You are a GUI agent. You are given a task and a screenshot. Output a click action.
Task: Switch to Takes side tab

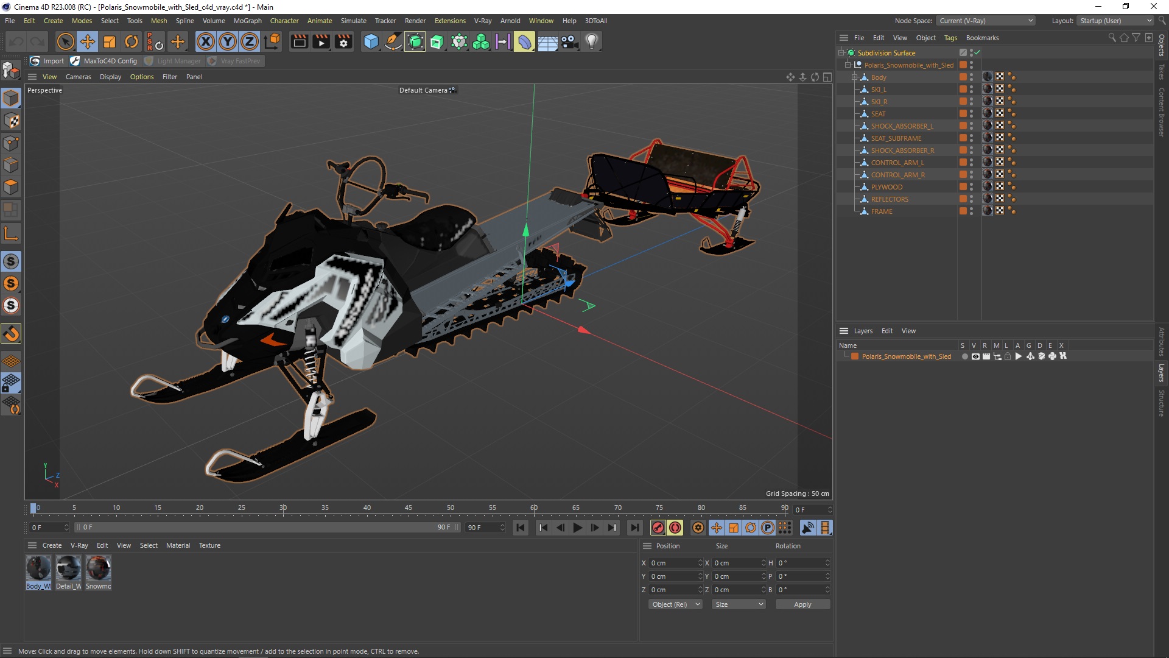pos(1162,72)
